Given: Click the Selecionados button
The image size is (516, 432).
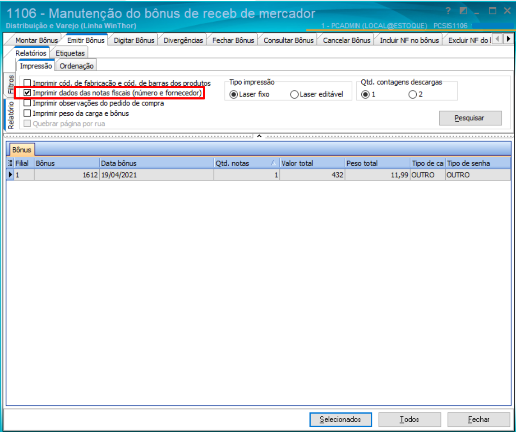Looking at the screenshot, I should coord(340,420).
